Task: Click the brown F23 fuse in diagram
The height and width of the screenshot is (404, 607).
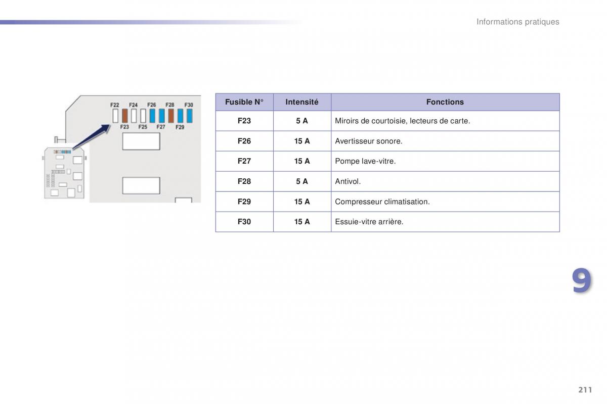Action: [124, 116]
